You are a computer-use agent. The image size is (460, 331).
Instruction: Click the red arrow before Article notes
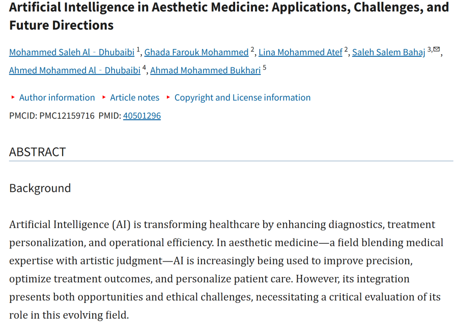click(104, 97)
